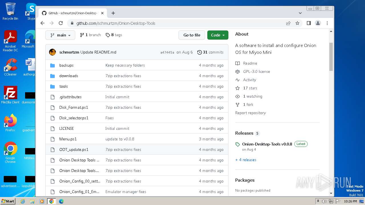Show the + 4 releases link
365x205 pixels.
[246, 160]
